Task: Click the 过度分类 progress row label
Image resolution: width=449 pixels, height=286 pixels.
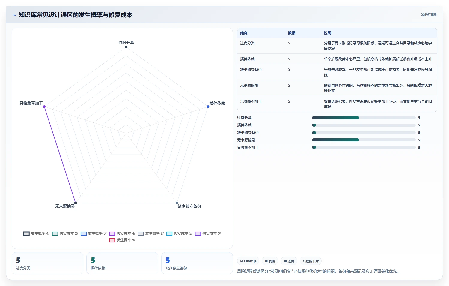Action: pos(244,118)
